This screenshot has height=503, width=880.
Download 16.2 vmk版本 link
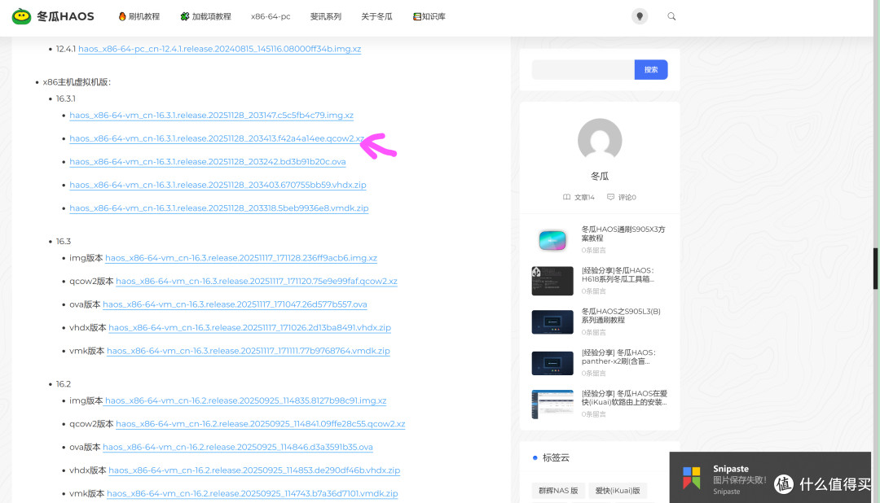coord(253,493)
